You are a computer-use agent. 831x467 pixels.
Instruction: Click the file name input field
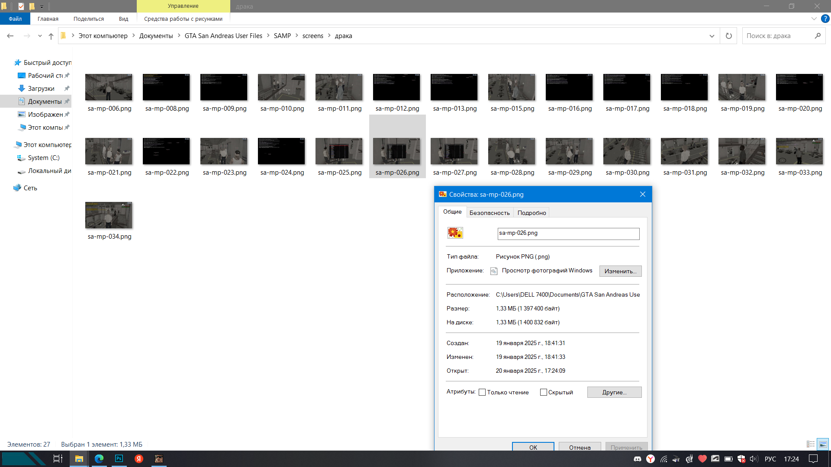[x=568, y=233]
